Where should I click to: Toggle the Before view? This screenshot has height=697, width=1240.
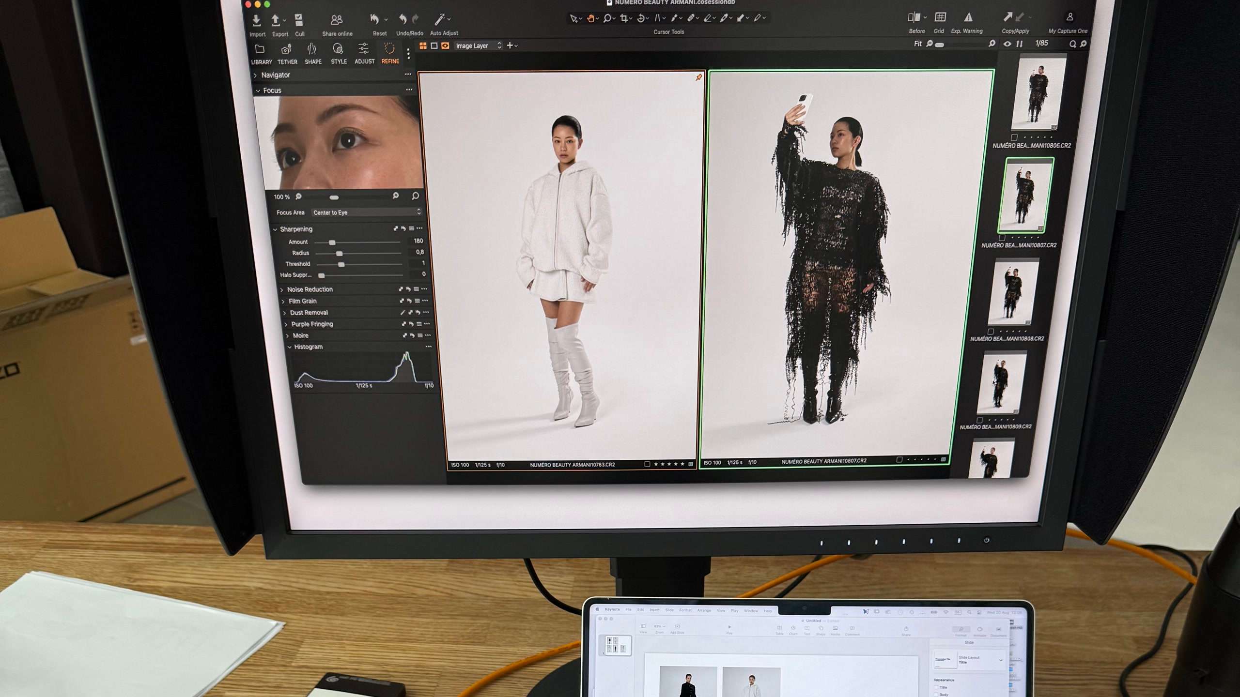[x=914, y=17]
